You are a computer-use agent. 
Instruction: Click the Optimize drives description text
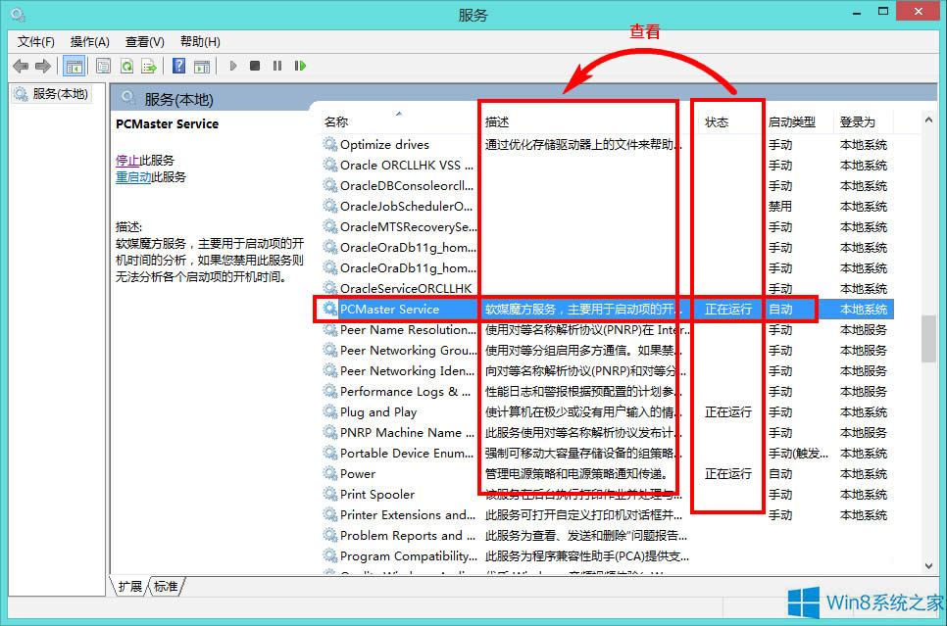(583, 145)
